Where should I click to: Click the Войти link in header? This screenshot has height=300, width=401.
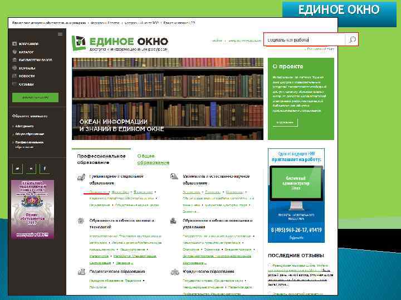click(x=217, y=41)
